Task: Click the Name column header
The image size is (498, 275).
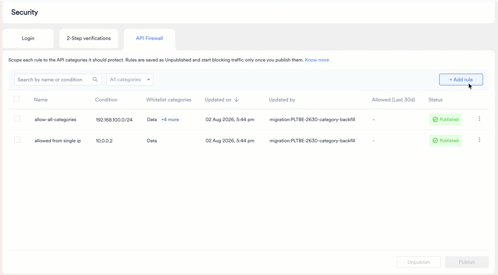Action: [x=41, y=100]
